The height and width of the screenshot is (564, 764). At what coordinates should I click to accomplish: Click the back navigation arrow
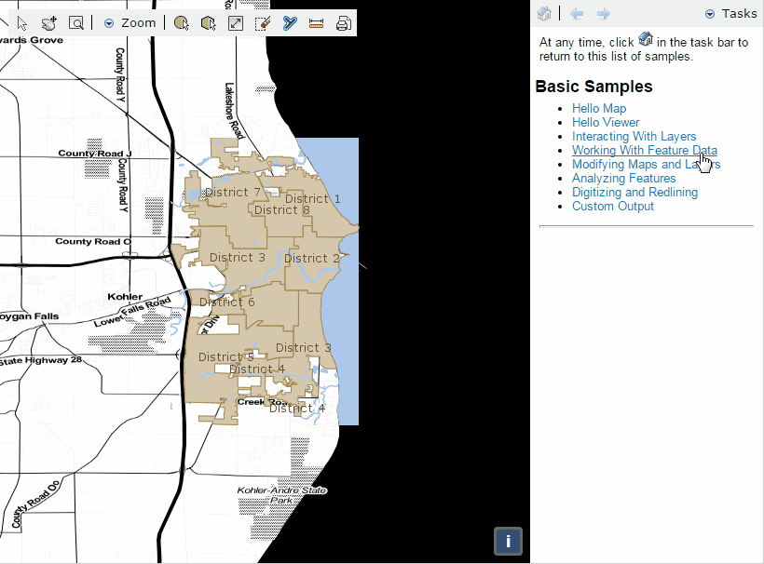(576, 13)
